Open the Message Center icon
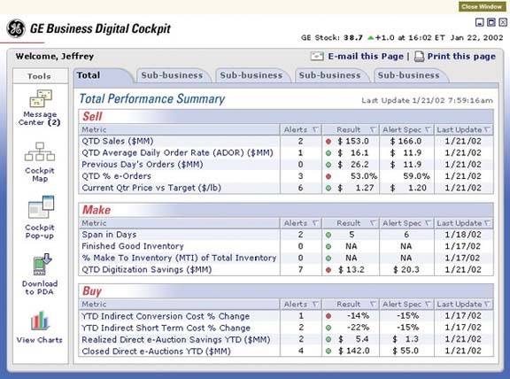 [41, 98]
